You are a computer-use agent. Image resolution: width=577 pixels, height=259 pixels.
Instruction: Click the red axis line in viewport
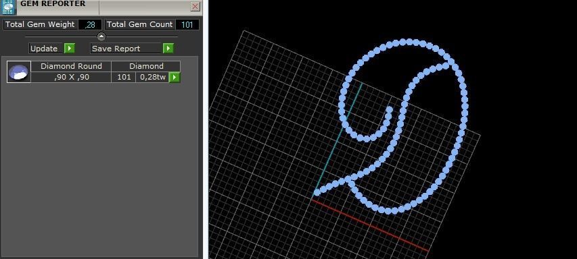tap(370, 225)
